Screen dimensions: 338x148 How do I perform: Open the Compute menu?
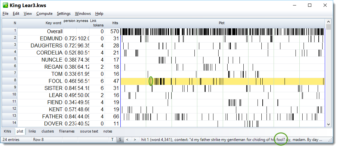(44, 14)
